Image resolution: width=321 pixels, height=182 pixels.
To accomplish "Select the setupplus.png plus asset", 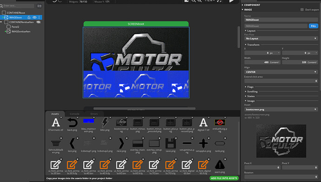I will (x=203, y=143).
